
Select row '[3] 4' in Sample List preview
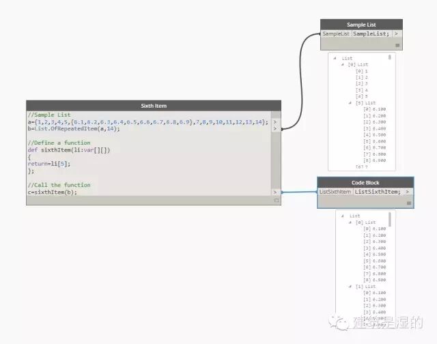pos(362,90)
